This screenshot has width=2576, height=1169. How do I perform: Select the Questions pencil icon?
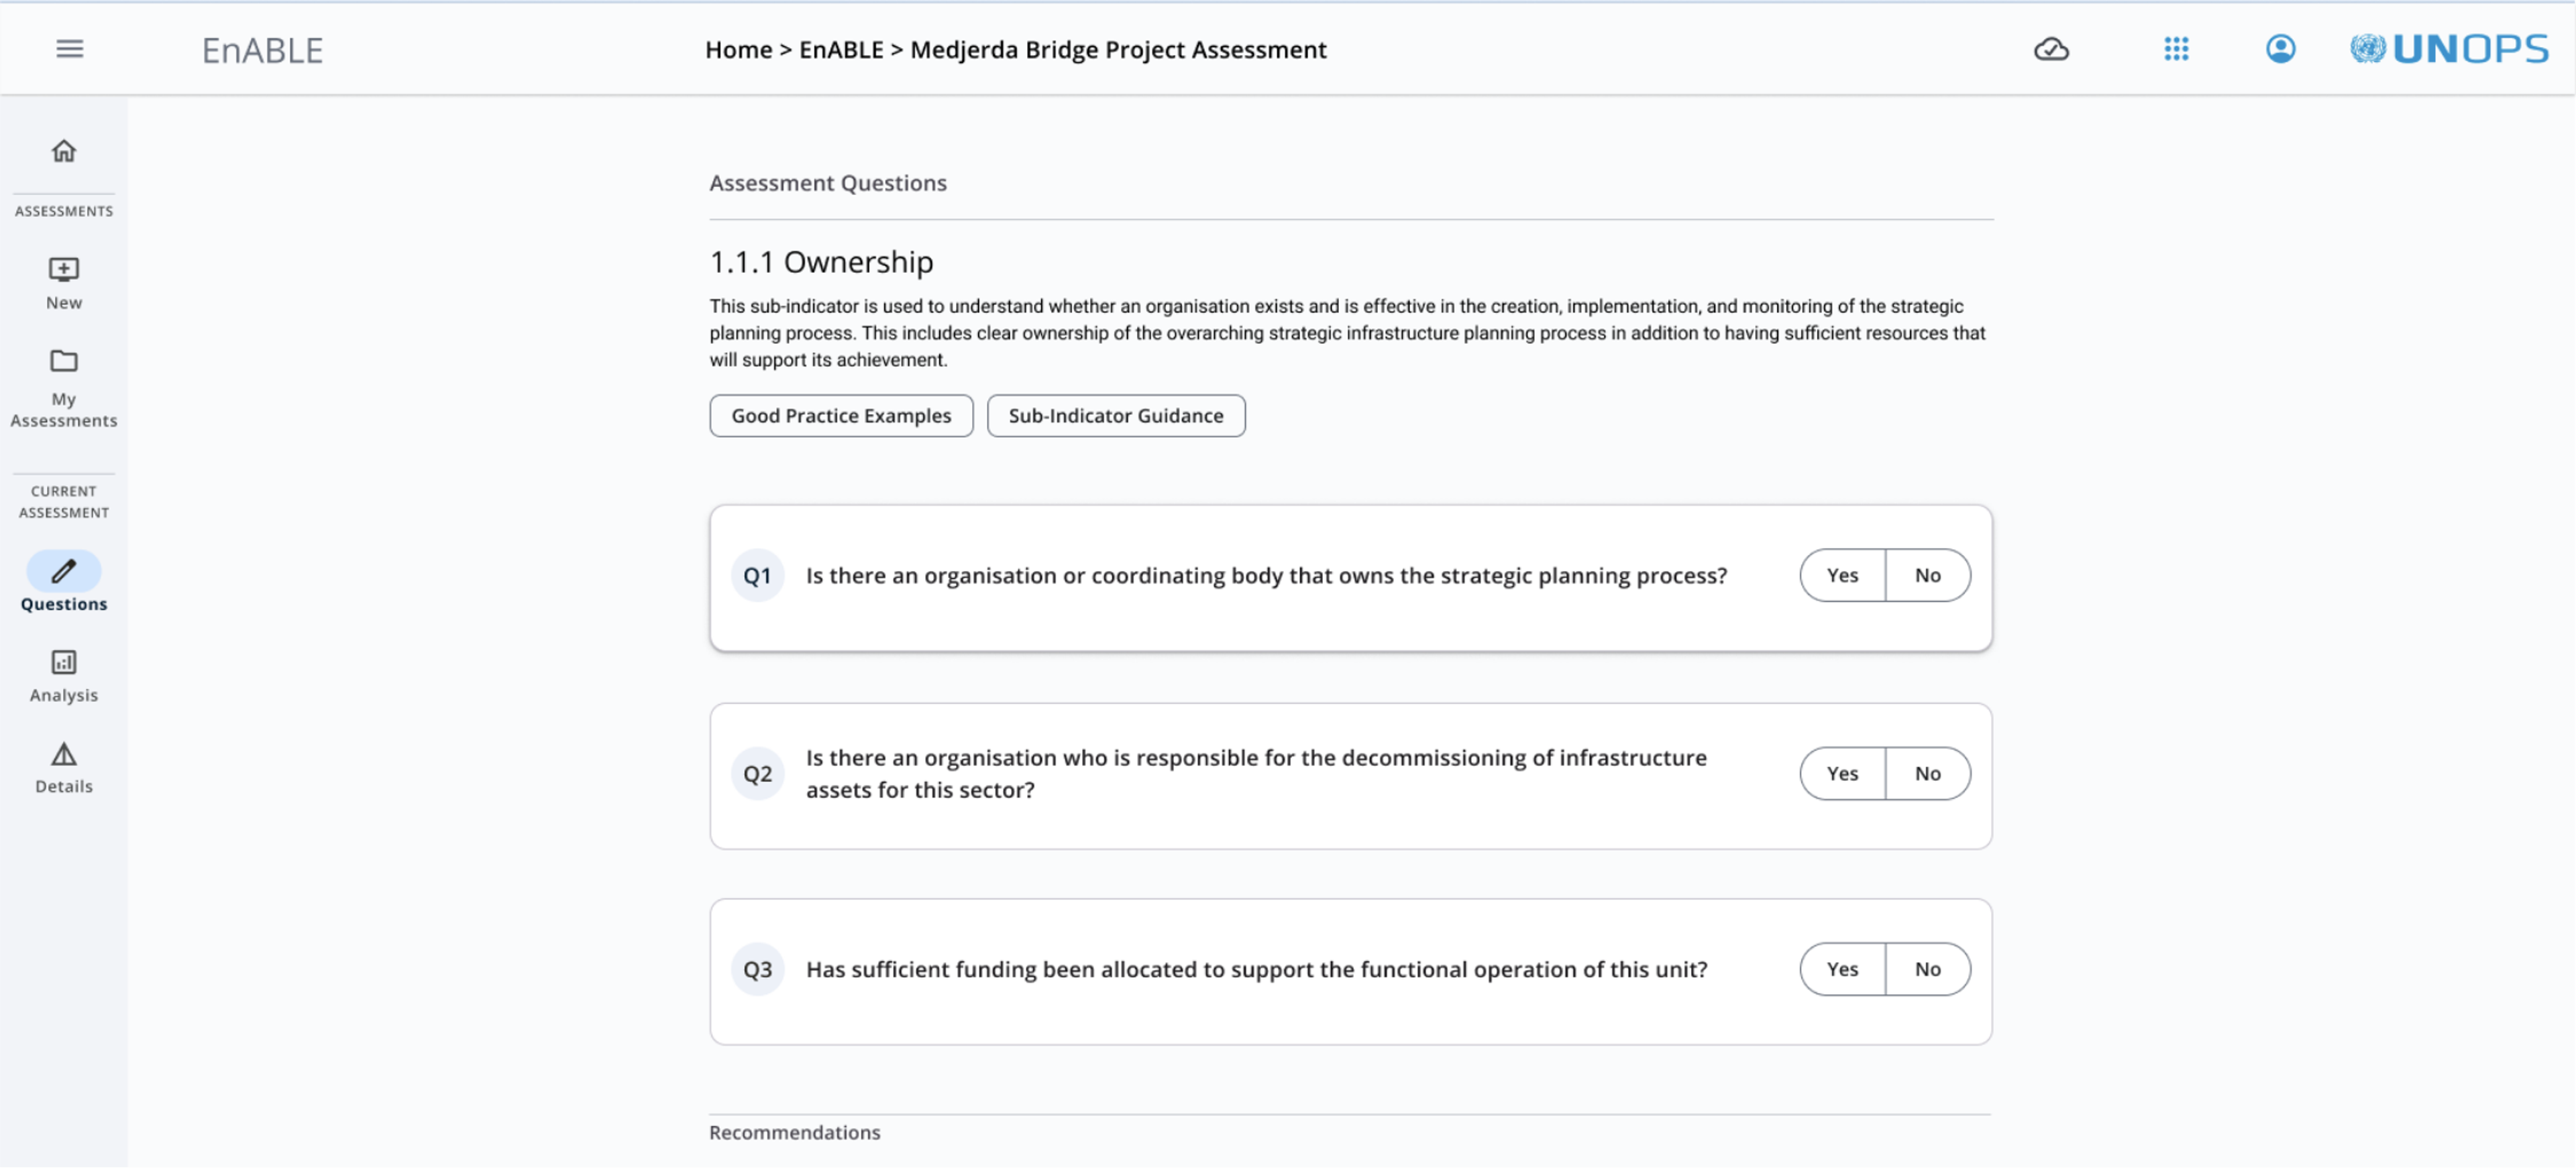[x=62, y=571]
